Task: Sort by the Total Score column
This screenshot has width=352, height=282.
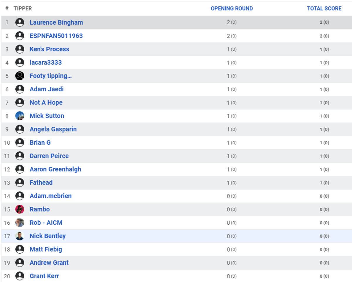Action: tap(324, 8)
